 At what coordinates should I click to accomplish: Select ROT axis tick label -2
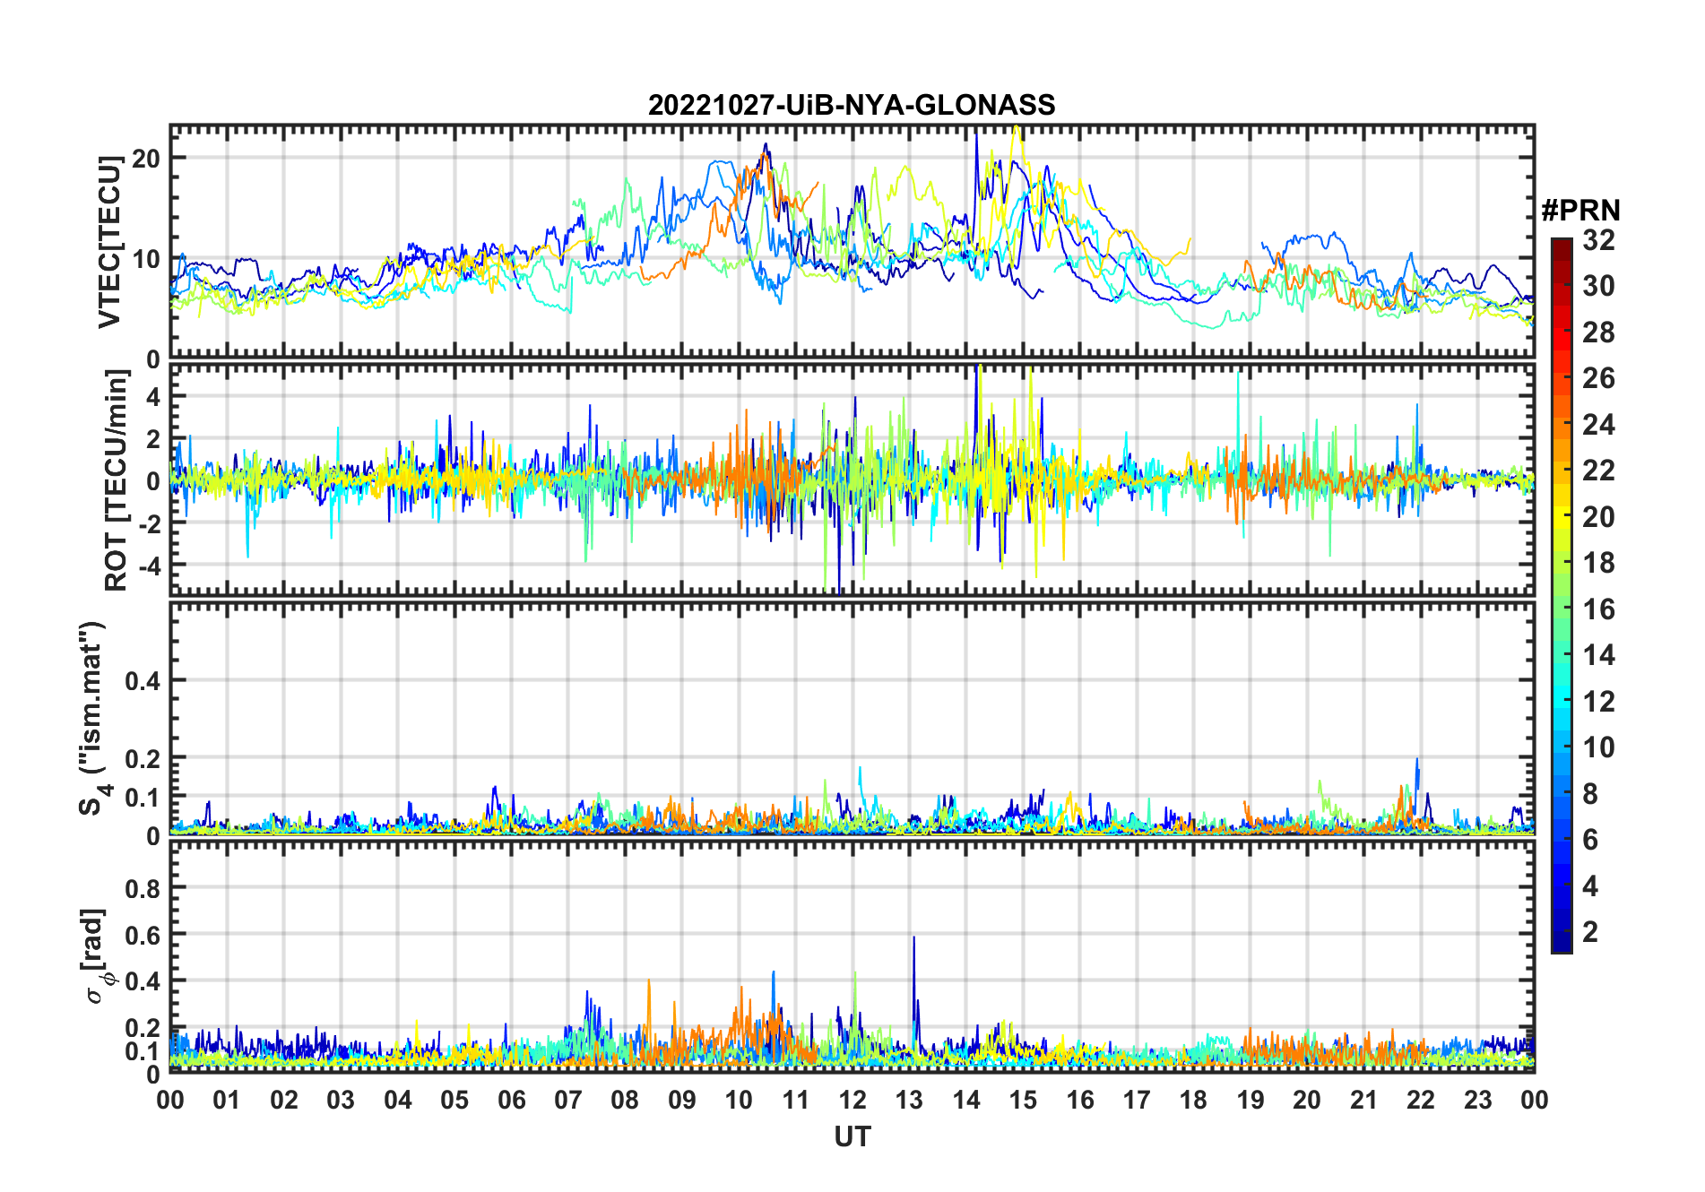(149, 523)
